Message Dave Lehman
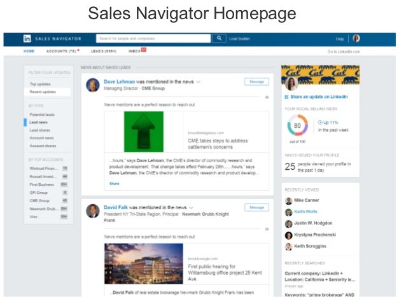Screen dimensions: 406x297 tap(256, 82)
